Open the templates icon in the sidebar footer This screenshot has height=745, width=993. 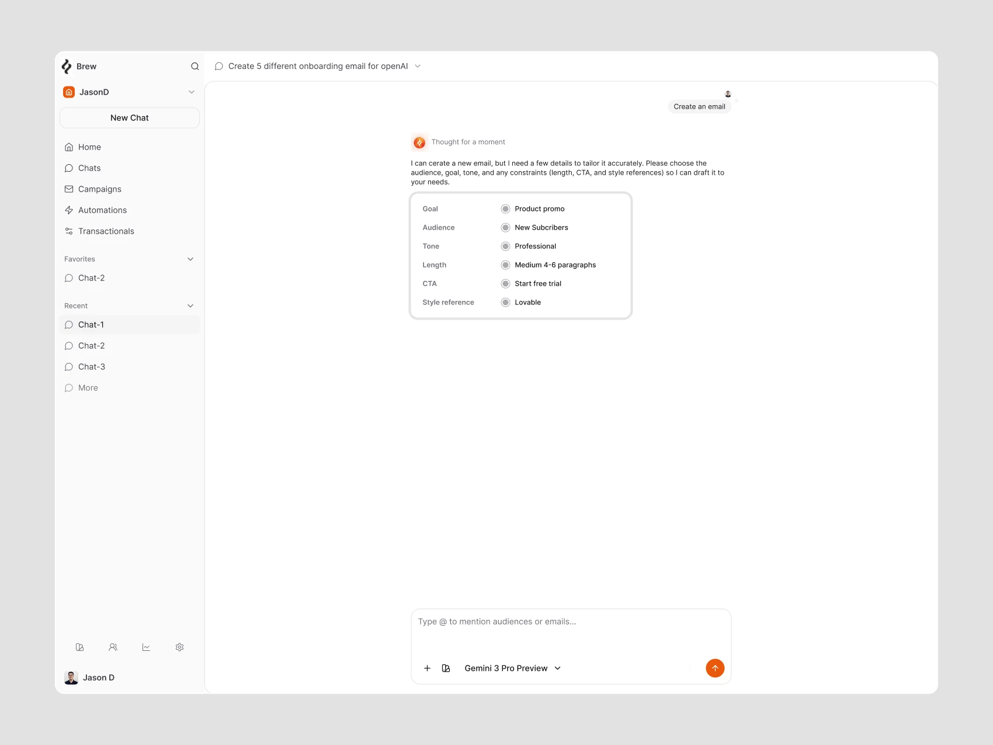[x=80, y=647]
